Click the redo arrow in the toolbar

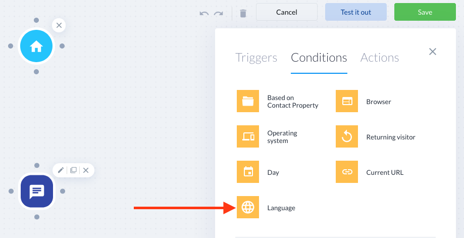[x=219, y=13]
